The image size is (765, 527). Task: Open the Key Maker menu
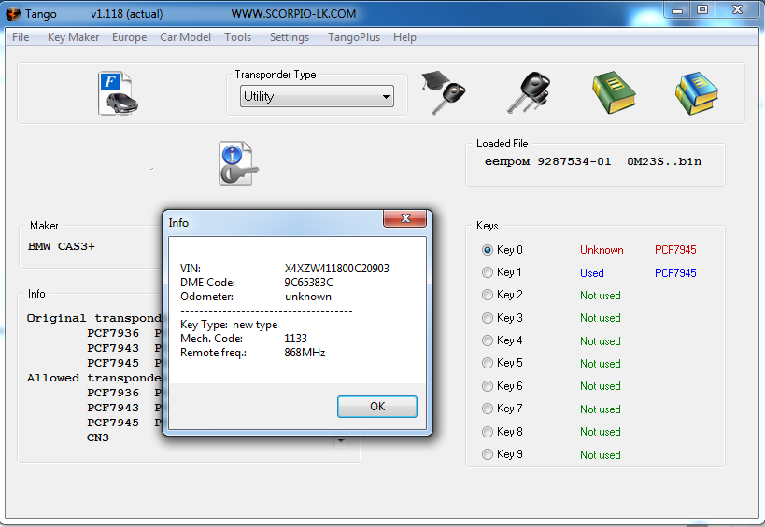coord(73,37)
